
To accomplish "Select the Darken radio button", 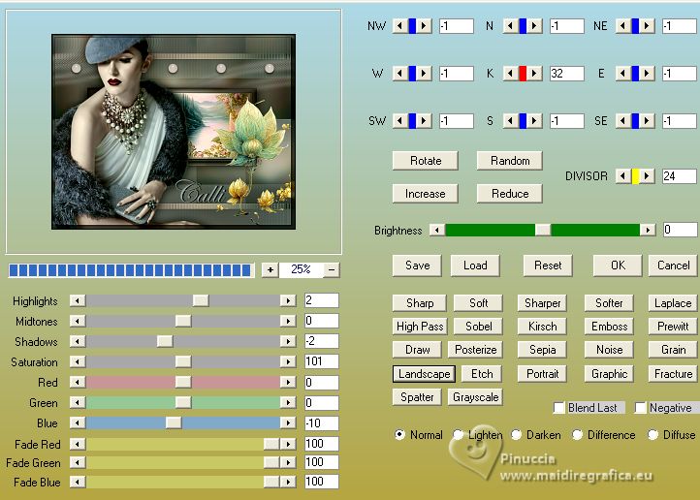I will pos(516,434).
